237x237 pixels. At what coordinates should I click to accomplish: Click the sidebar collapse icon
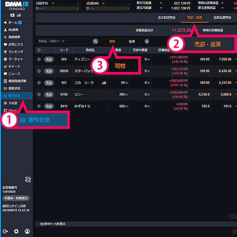tap(28, 180)
